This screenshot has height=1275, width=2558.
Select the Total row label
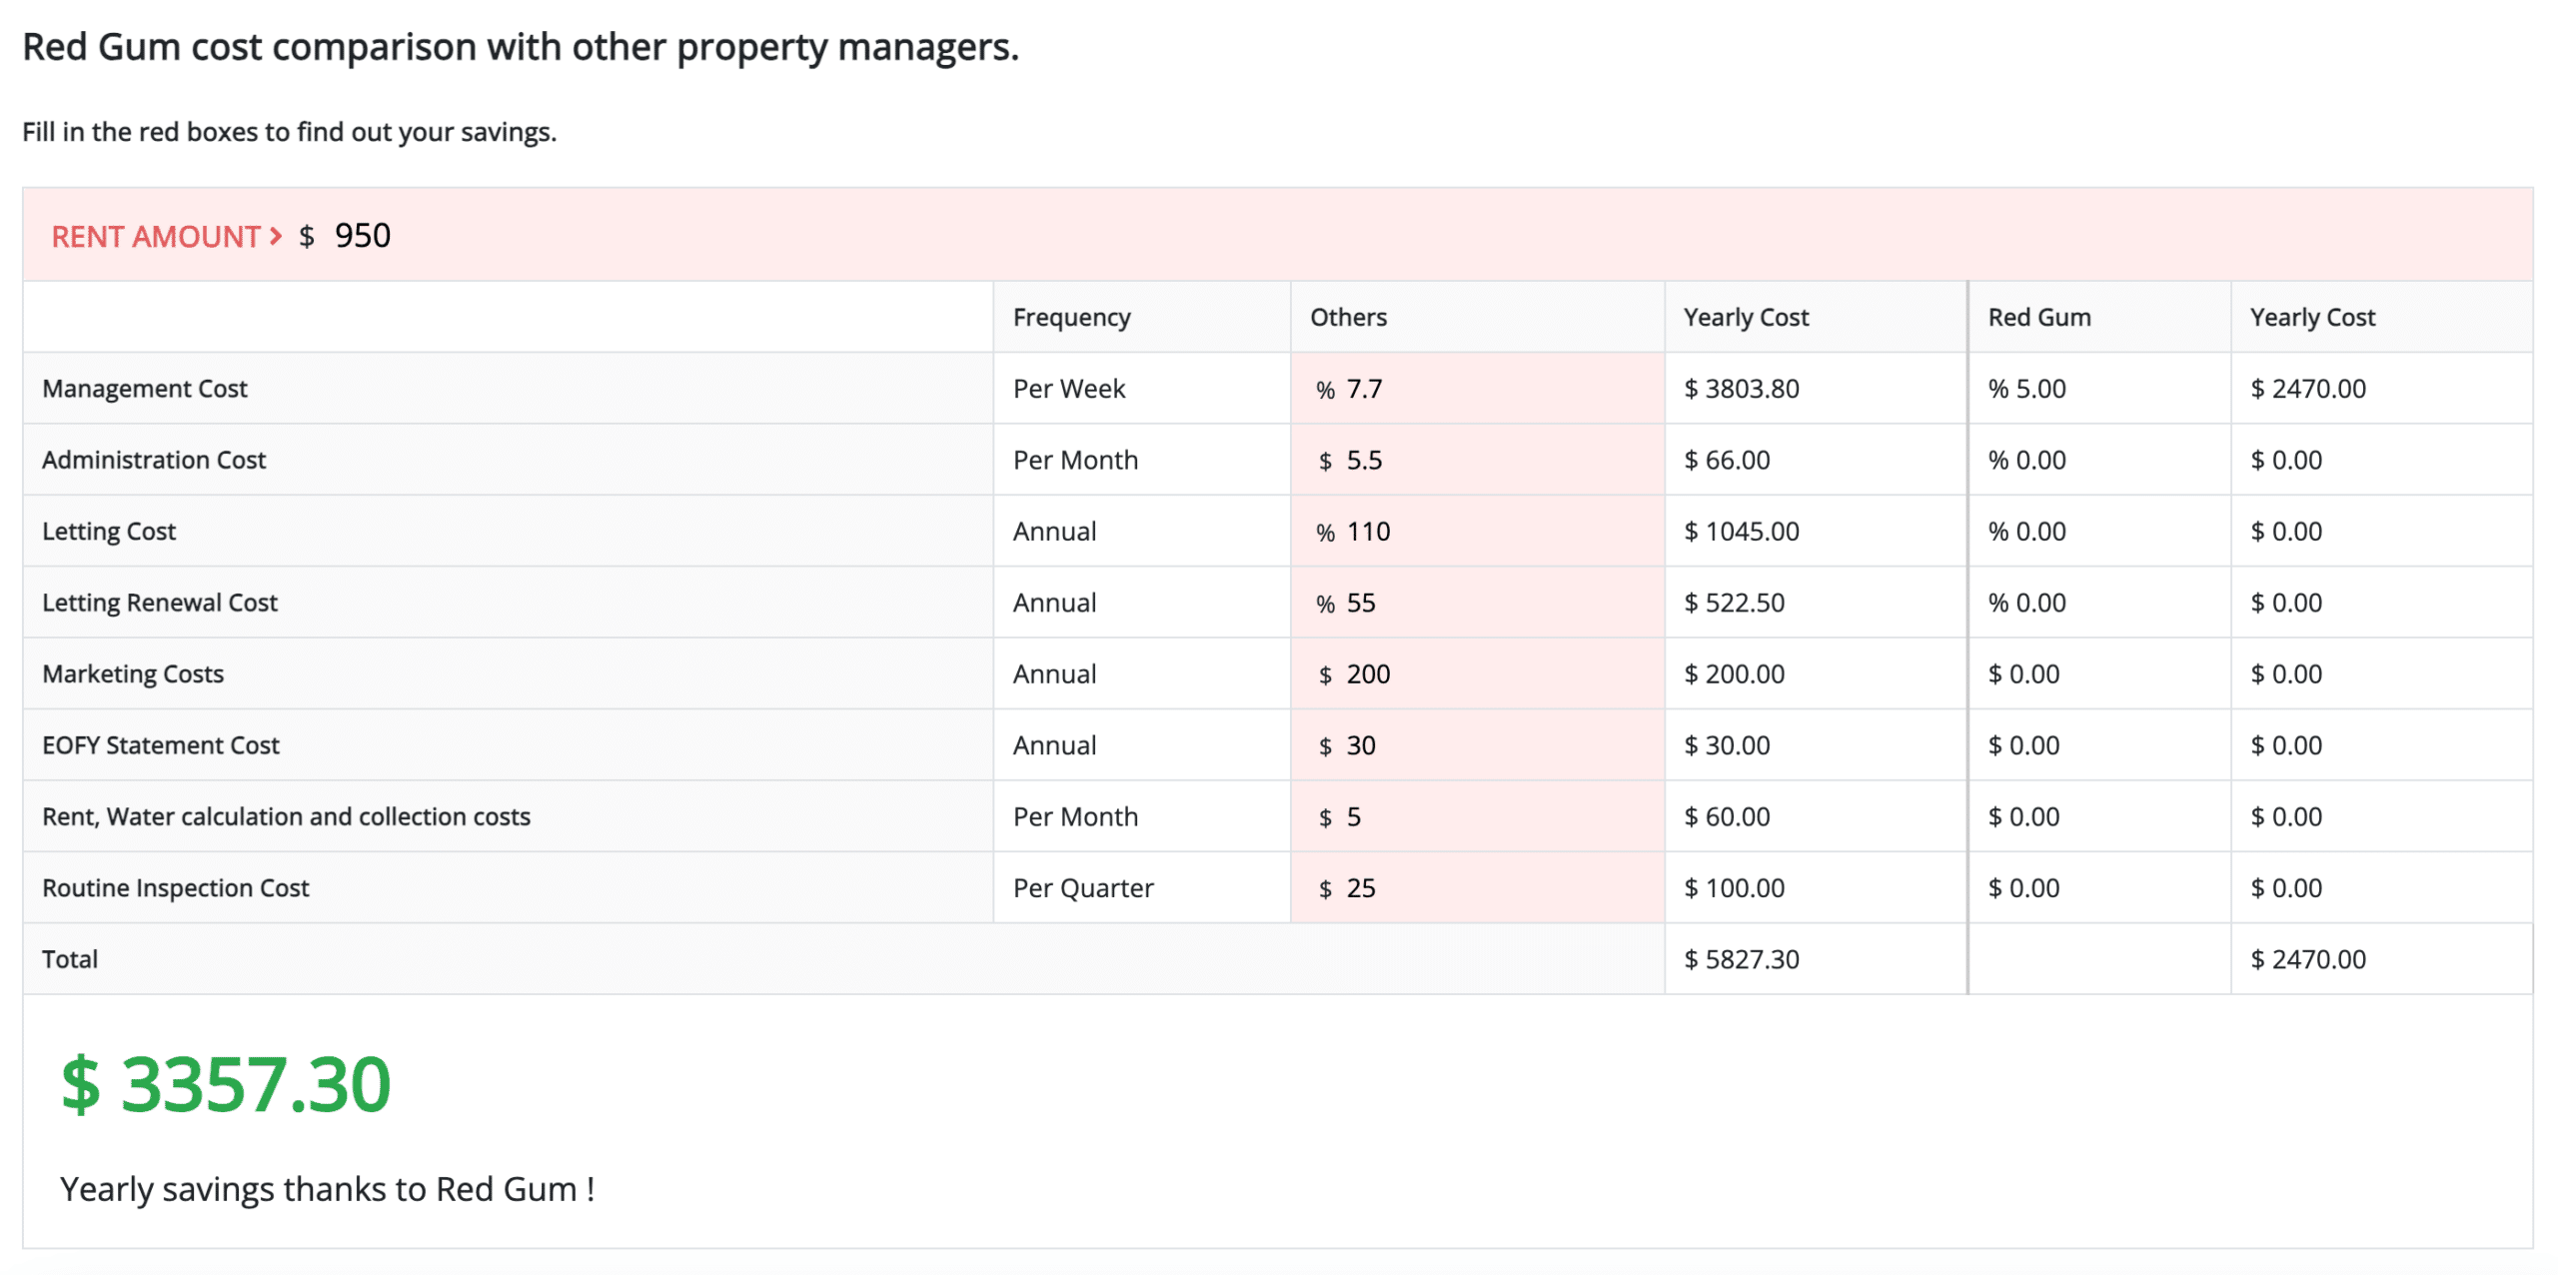[70, 959]
